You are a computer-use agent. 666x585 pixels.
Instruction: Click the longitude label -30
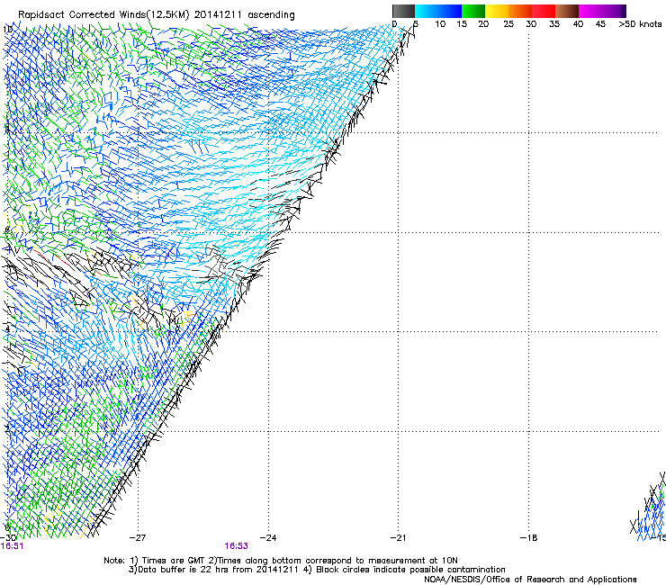(8, 537)
